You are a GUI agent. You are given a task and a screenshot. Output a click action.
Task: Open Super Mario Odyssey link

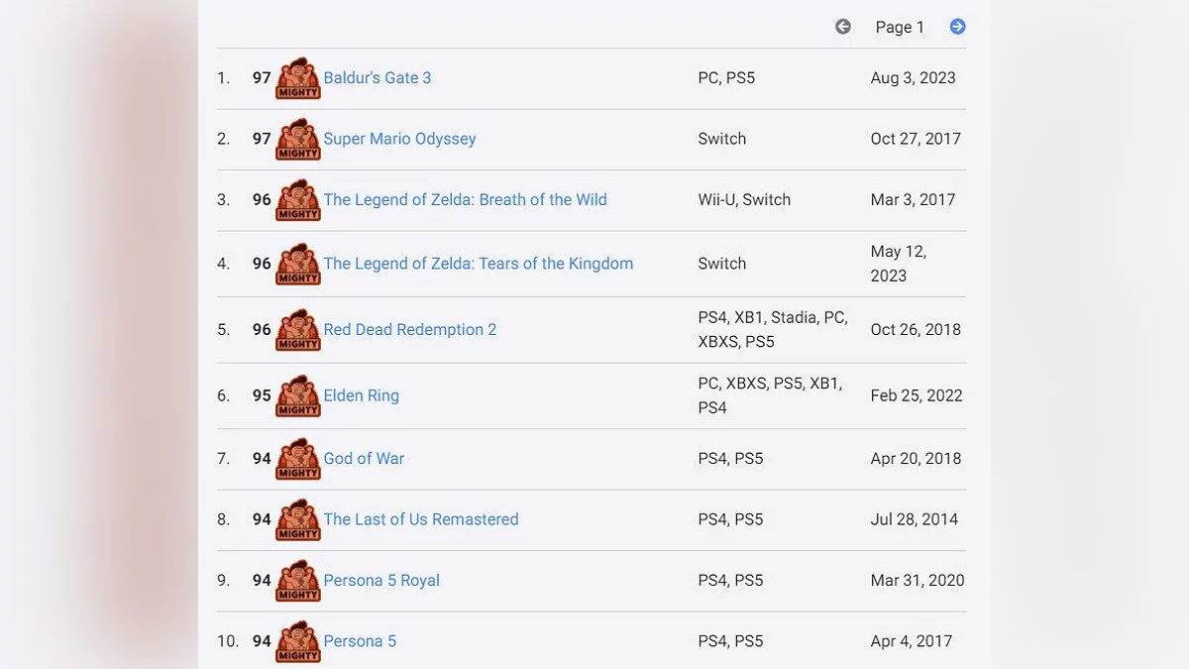coord(399,139)
